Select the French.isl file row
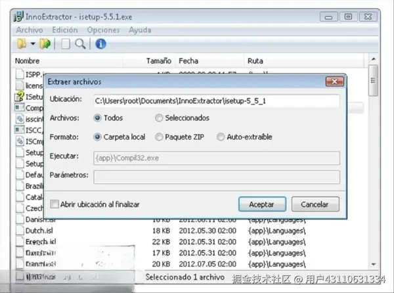 tap(188, 242)
